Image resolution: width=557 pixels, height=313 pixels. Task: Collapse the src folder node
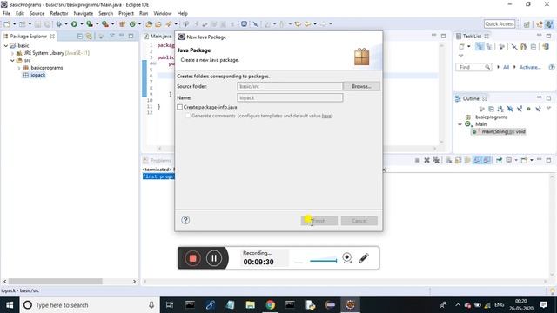[12, 60]
